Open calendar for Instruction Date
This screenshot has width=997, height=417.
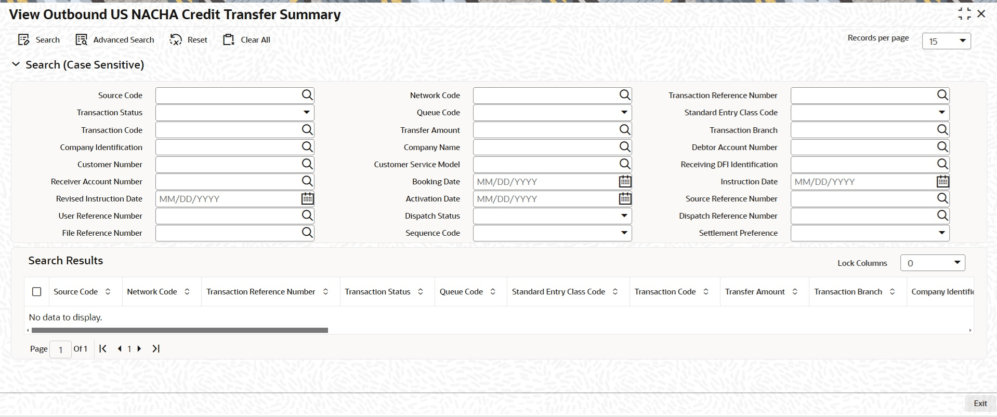(942, 181)
